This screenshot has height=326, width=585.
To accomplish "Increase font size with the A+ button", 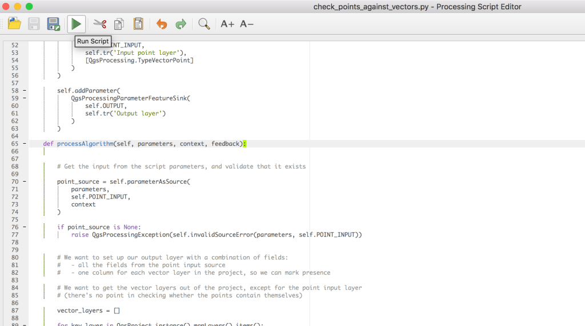I will 227,24.
